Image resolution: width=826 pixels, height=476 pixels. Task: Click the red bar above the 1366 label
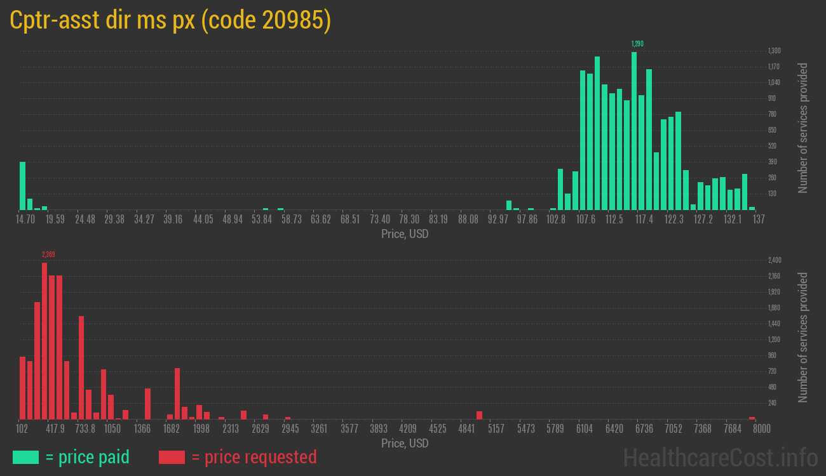147,404
